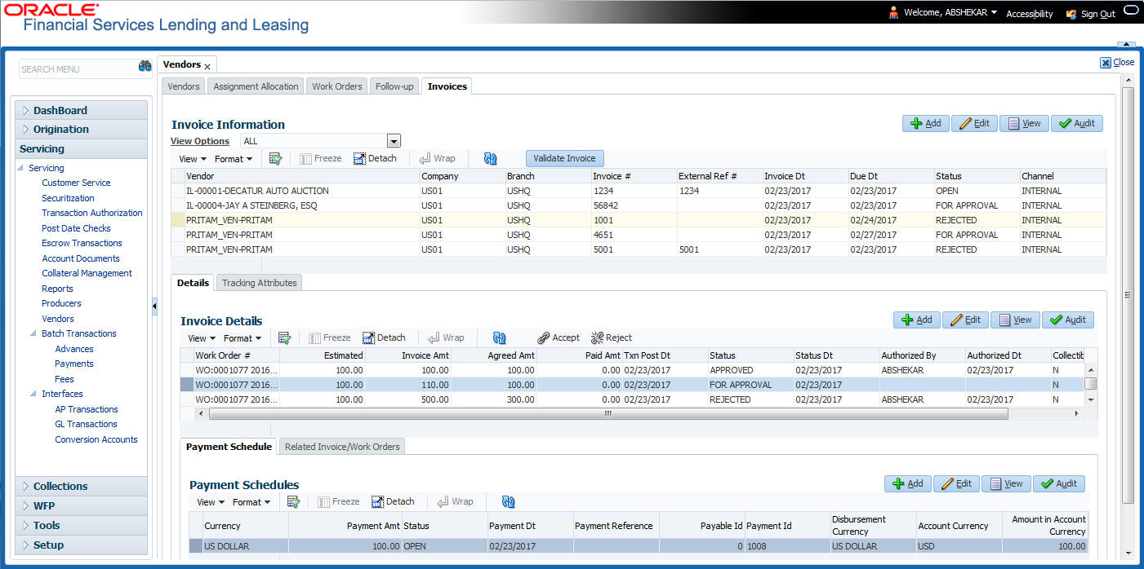This screenshot has height=569, width=1144.
Task: Switch to the Work Orders tab
Action: [336, 86]
